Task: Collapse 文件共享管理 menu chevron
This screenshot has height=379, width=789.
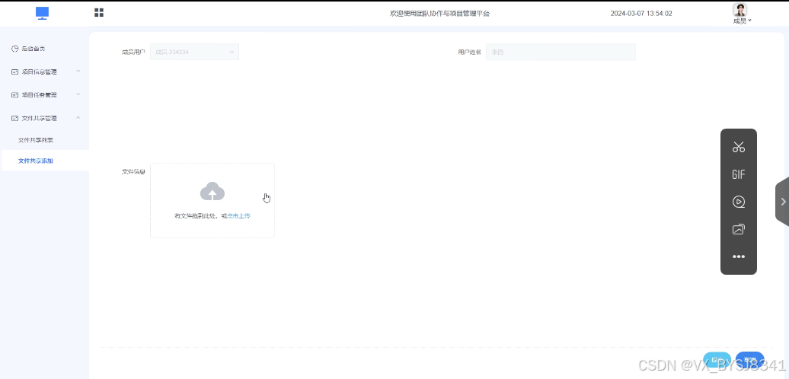Action: [x=78, y=118]
